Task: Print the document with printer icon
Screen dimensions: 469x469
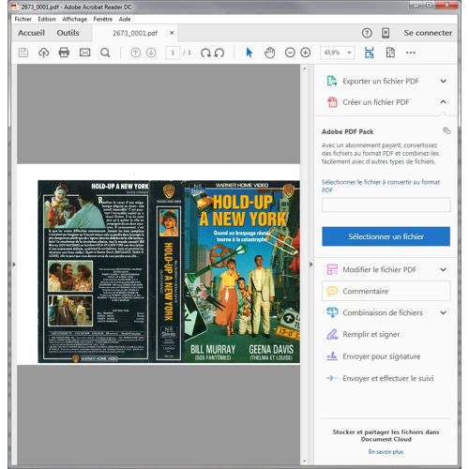Action: [x=64, y=53]
